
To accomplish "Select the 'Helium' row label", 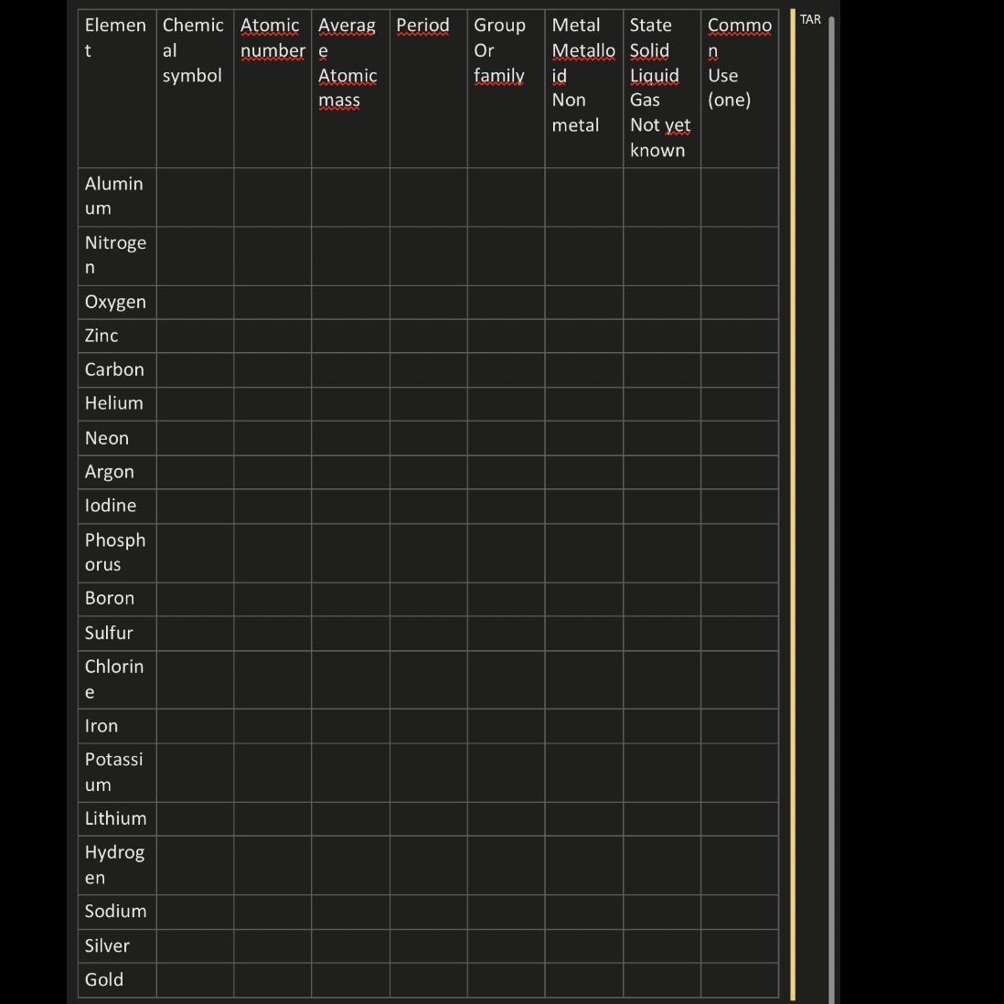I will [117, 404].
